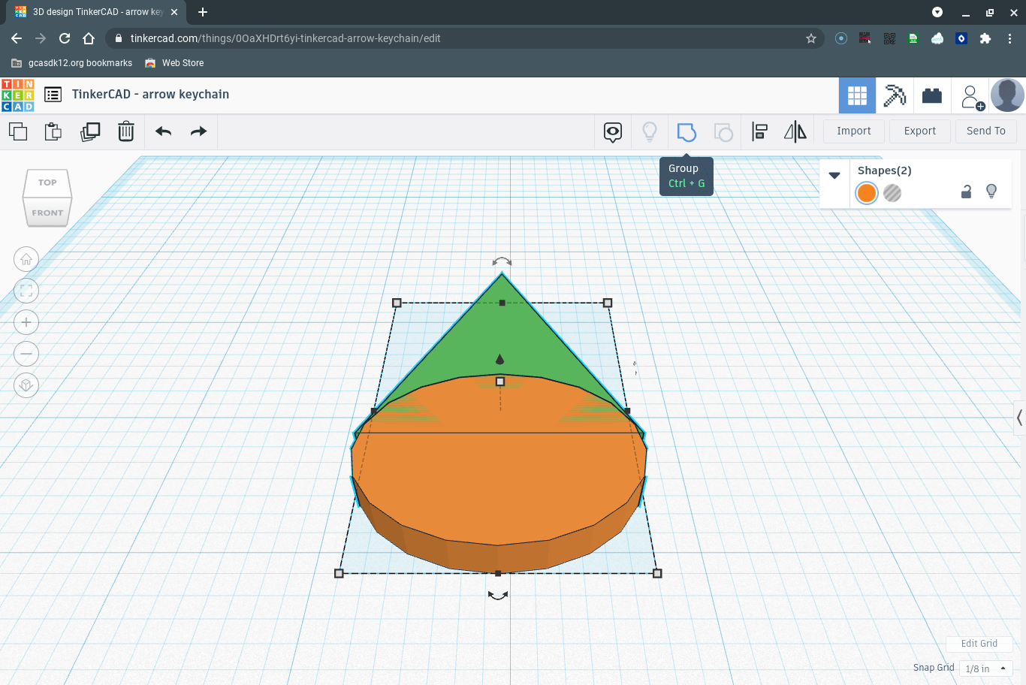Expand the collapsed shapes side panel
This screenshot has height=685, width=1026.
(1019, 418)
